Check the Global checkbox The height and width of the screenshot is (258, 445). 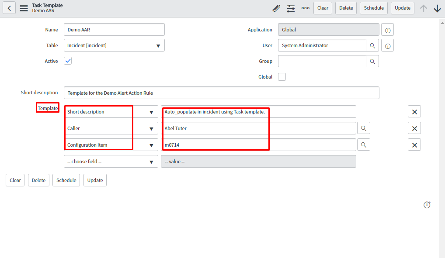[x=282, y=77]
